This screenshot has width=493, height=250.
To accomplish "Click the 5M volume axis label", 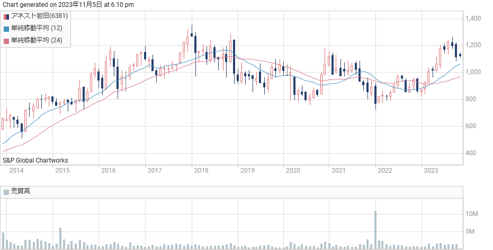I will (470, 231).
